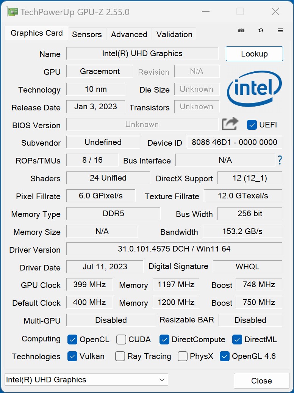Image resolution: width=294 pixels, height=393 pixels.
Task: Select the Validation tab
Action: click(x=174, y=34)
